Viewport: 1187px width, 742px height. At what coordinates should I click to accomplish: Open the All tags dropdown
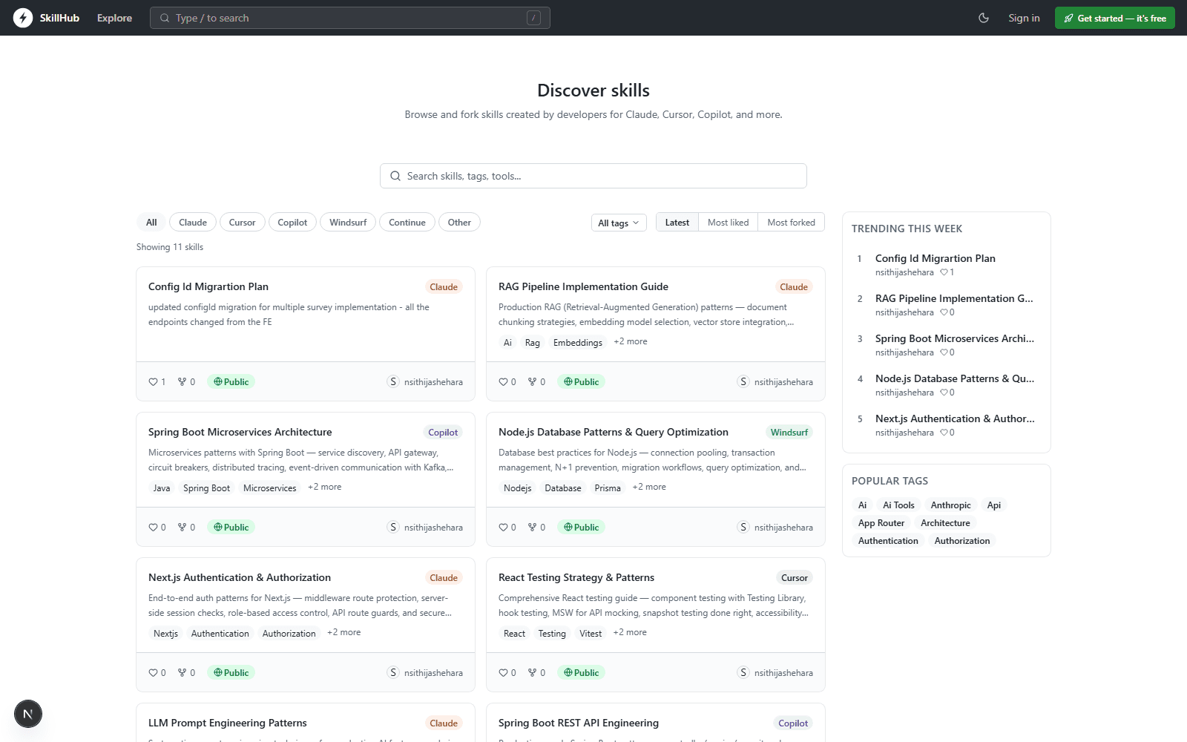point(619,223)
